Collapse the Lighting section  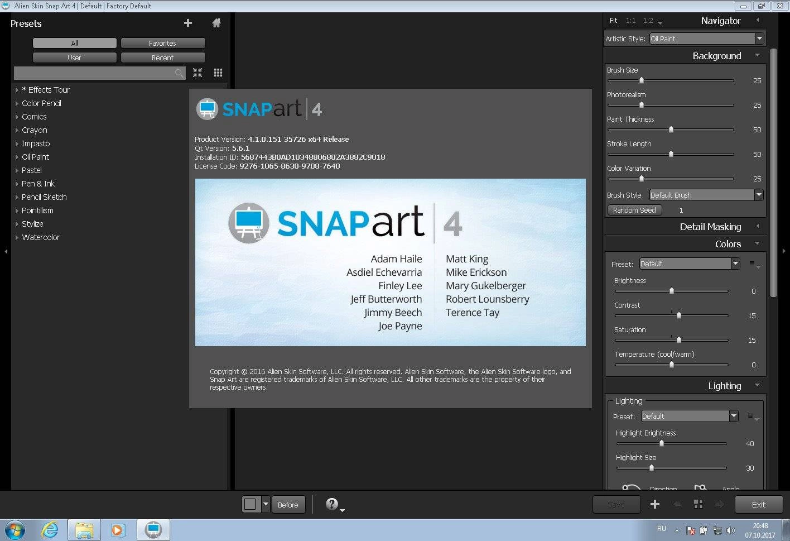pyautogui.click(x=757, y=385)
